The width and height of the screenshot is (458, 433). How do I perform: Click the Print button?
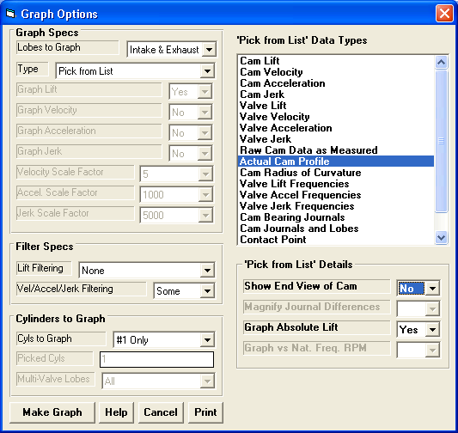205,412
